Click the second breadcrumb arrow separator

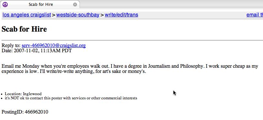pos(102,15)
